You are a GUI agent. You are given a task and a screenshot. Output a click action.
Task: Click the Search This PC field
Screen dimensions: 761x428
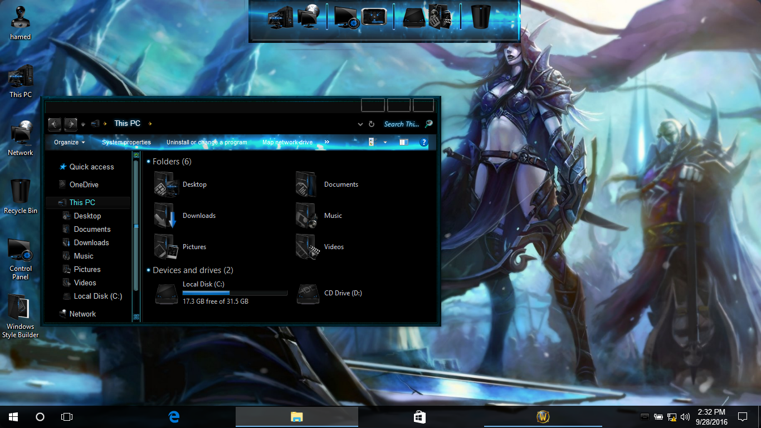tap(401, 124)
